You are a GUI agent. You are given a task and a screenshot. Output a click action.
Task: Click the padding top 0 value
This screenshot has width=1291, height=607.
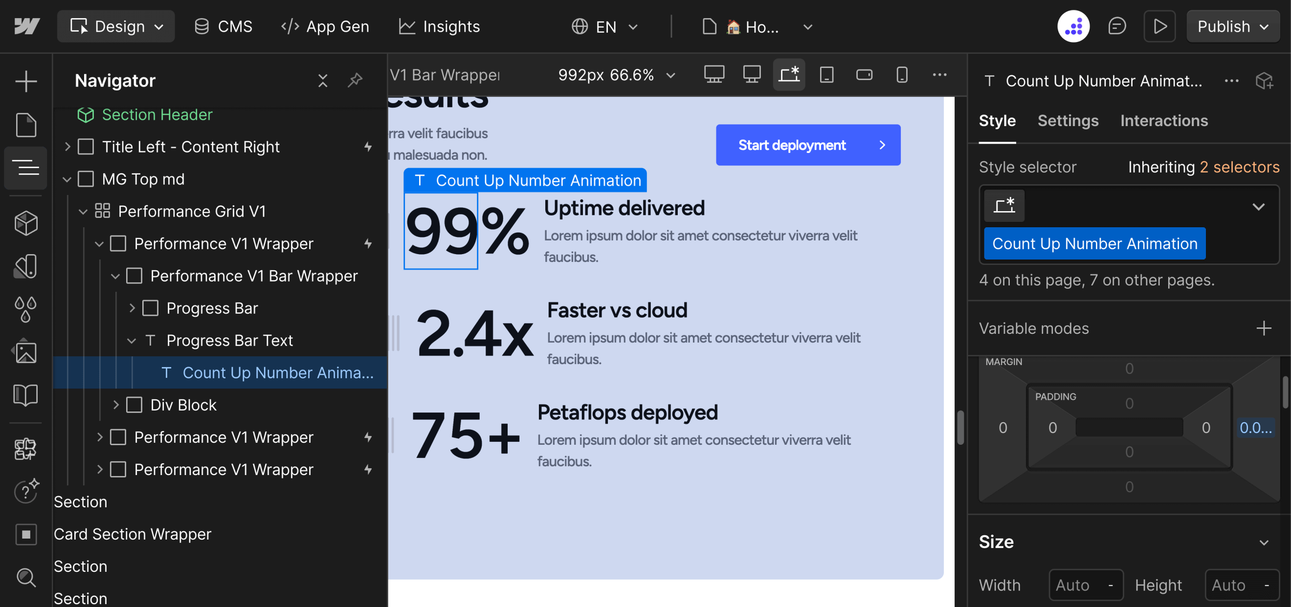coord(1129,403)
